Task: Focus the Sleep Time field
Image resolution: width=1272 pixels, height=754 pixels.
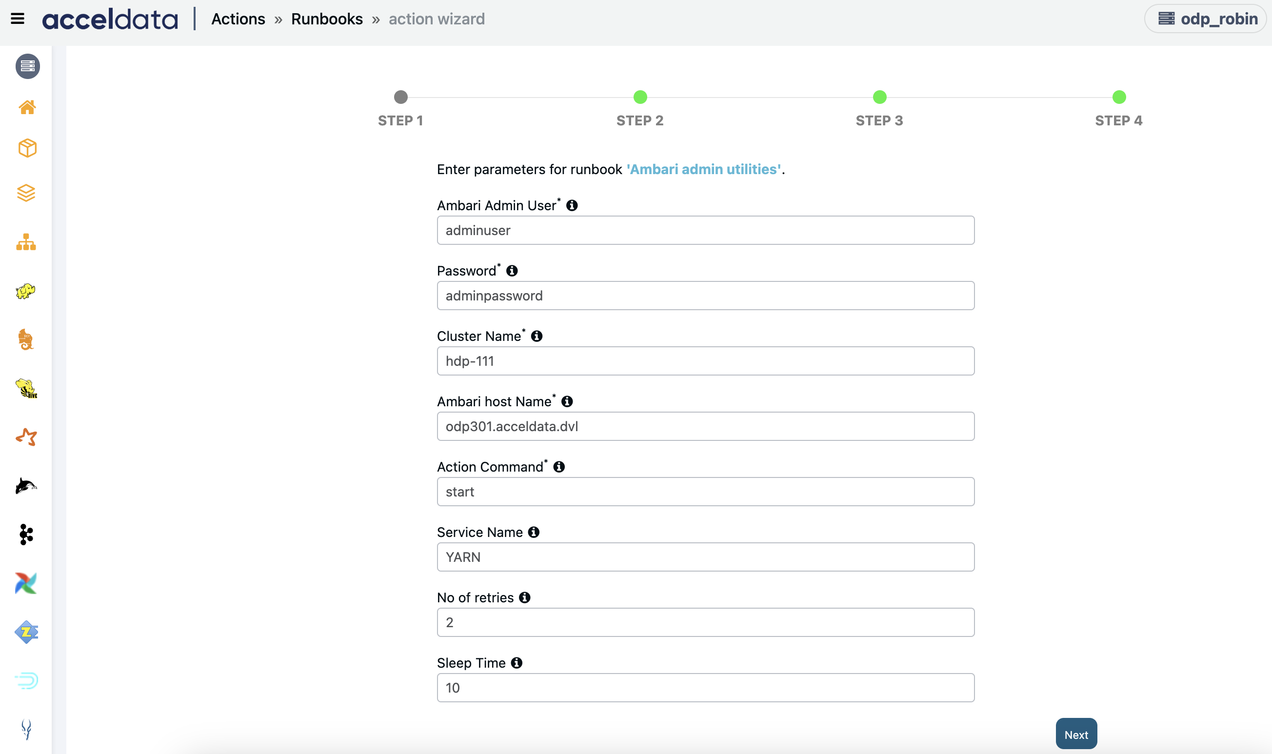Action: pos(706,688)
